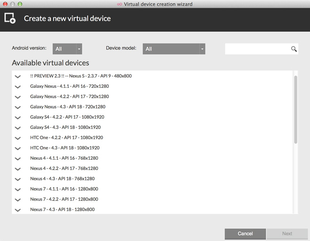Click the search magnifier icon
Viewport: 310px width, 241px height.
coord(294,49)
